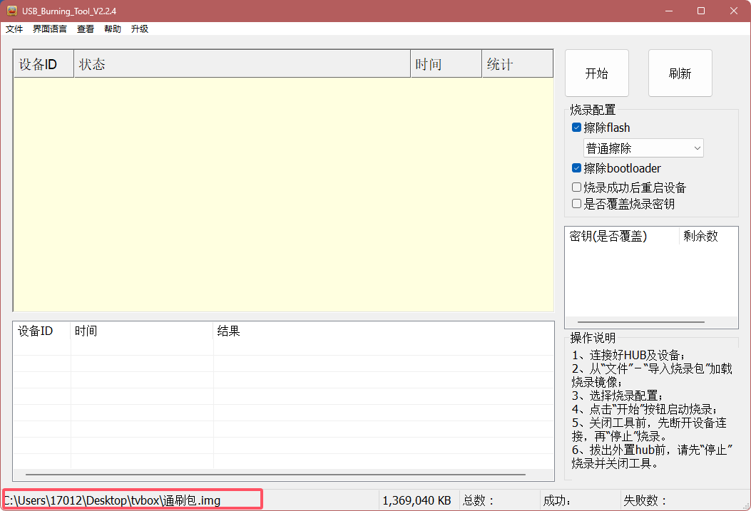Close the USB_Burning_Tool window
The image size is (751, 511).
pyautogui.click(x=733, y=11)
